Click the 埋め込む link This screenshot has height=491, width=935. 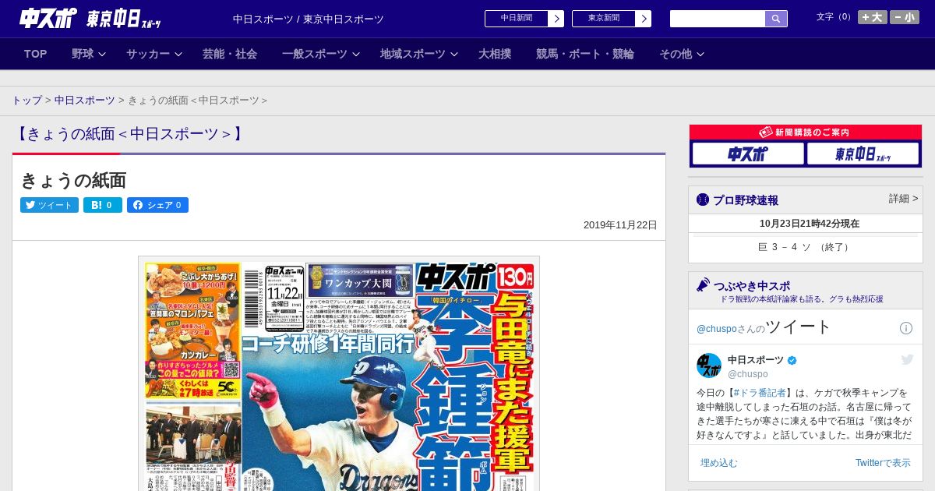[718, 463]
